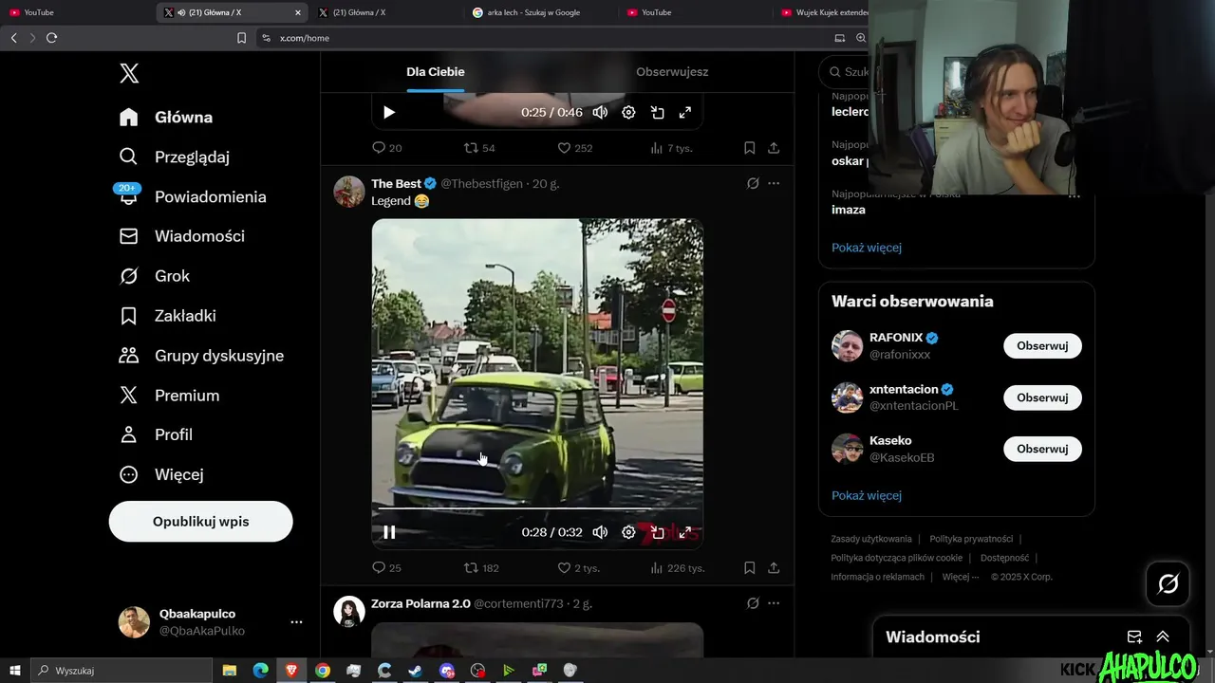Close the active Główna / X tab
Screen dimensions: 1215x683
pyautogui.click(x=298, y=12)
